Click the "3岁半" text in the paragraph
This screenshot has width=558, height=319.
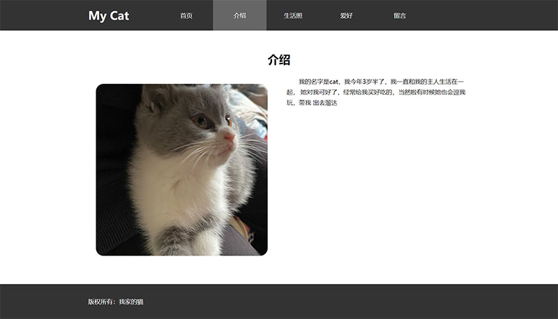pyautogui.click(x=369, y=82)
